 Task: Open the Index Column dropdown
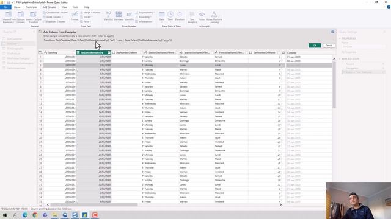[x=53, y=17]
